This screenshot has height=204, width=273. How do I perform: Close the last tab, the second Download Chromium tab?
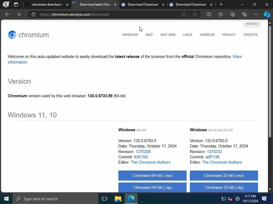(x=211, y=5)
